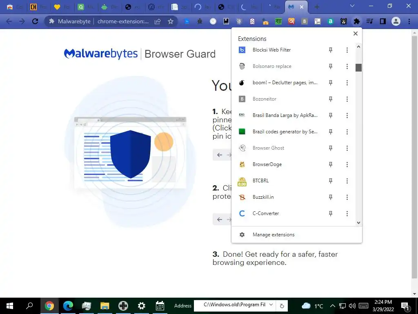The image size is (418, 314).
Task: Open more actions for BTCBRL
Action: coord(347,181)
